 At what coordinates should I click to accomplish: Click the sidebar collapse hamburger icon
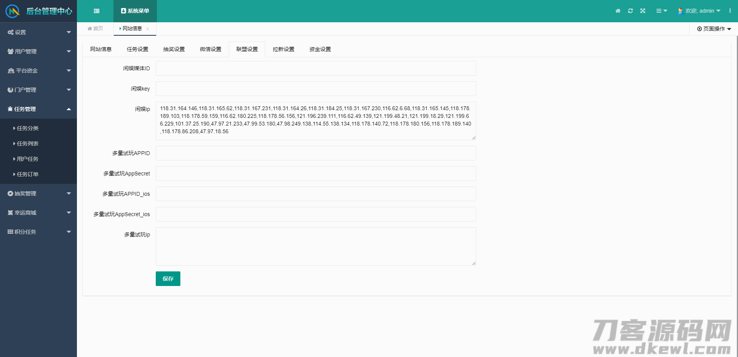pos(97,11)
